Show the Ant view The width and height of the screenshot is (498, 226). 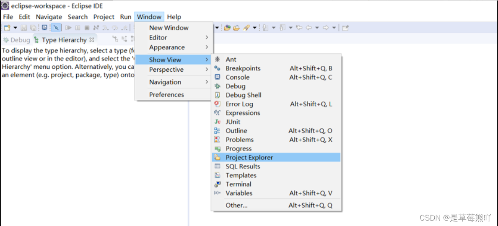pos(276,60)
